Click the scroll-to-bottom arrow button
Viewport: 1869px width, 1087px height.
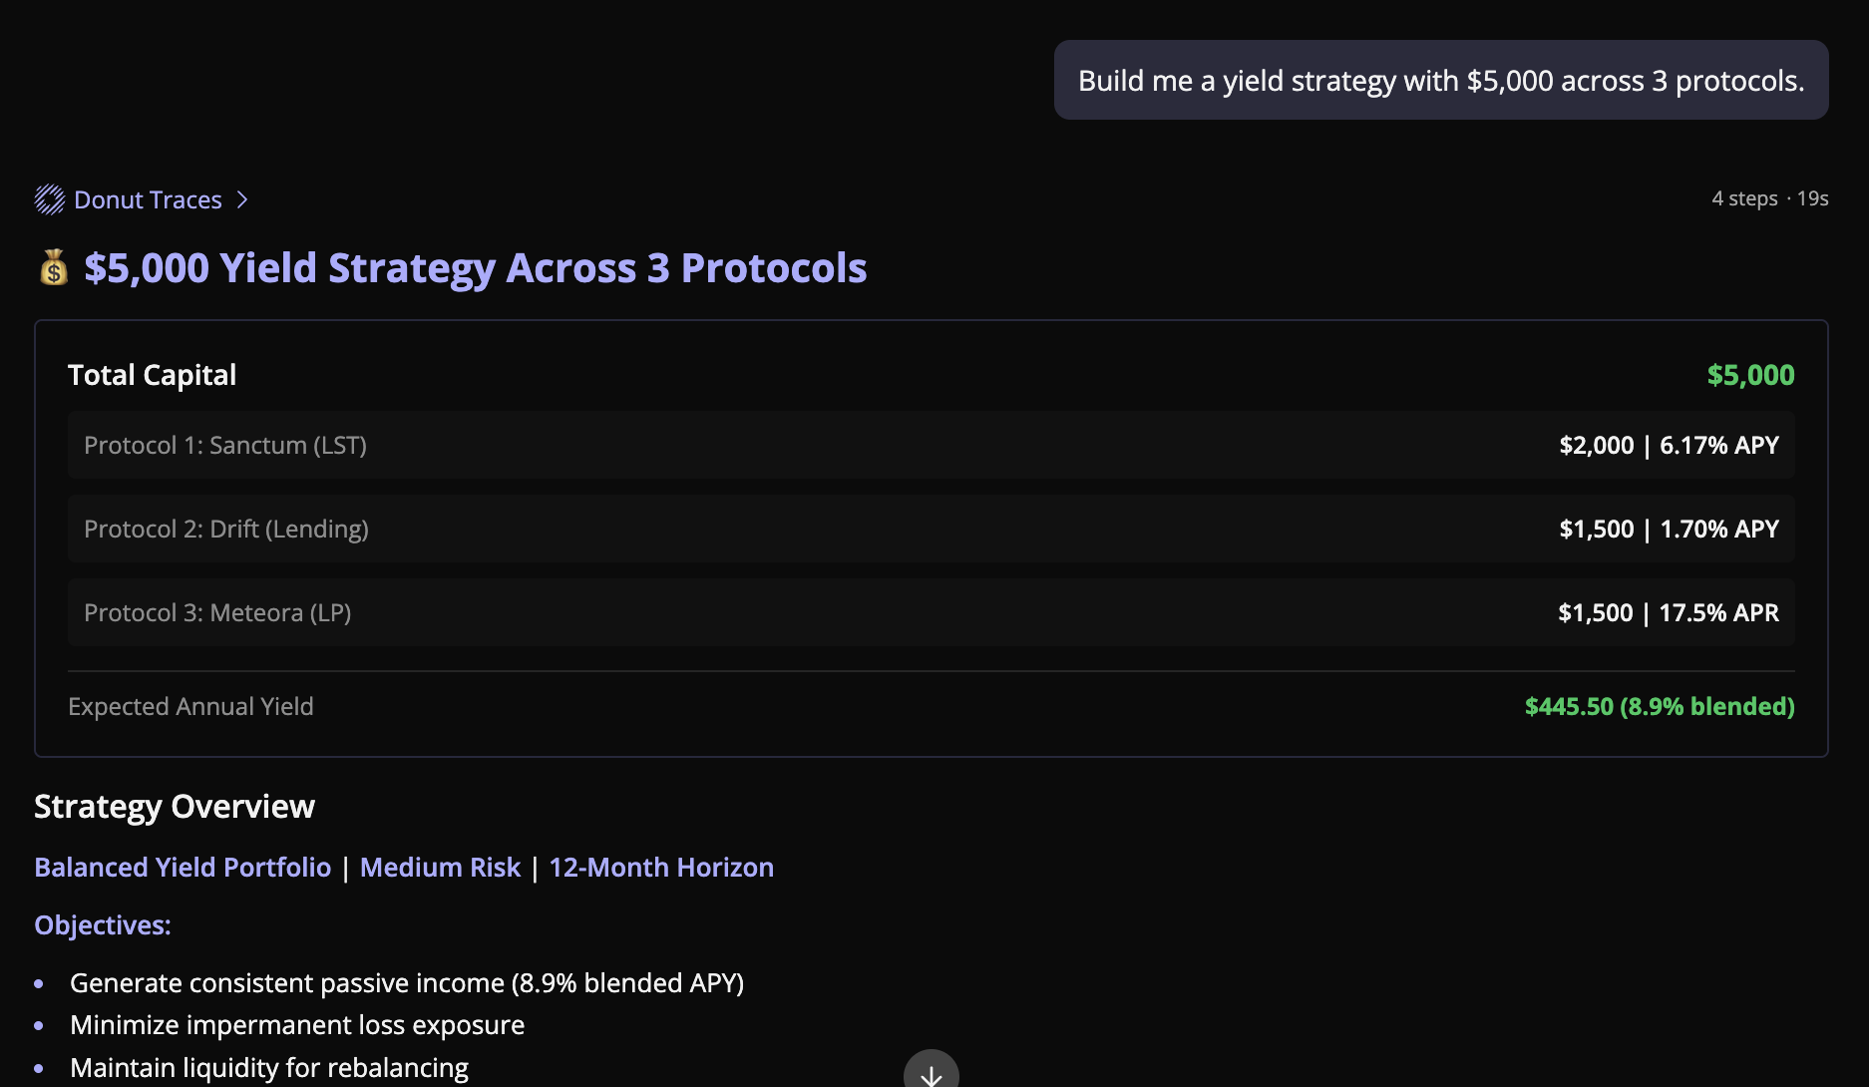coord(931,1073)
